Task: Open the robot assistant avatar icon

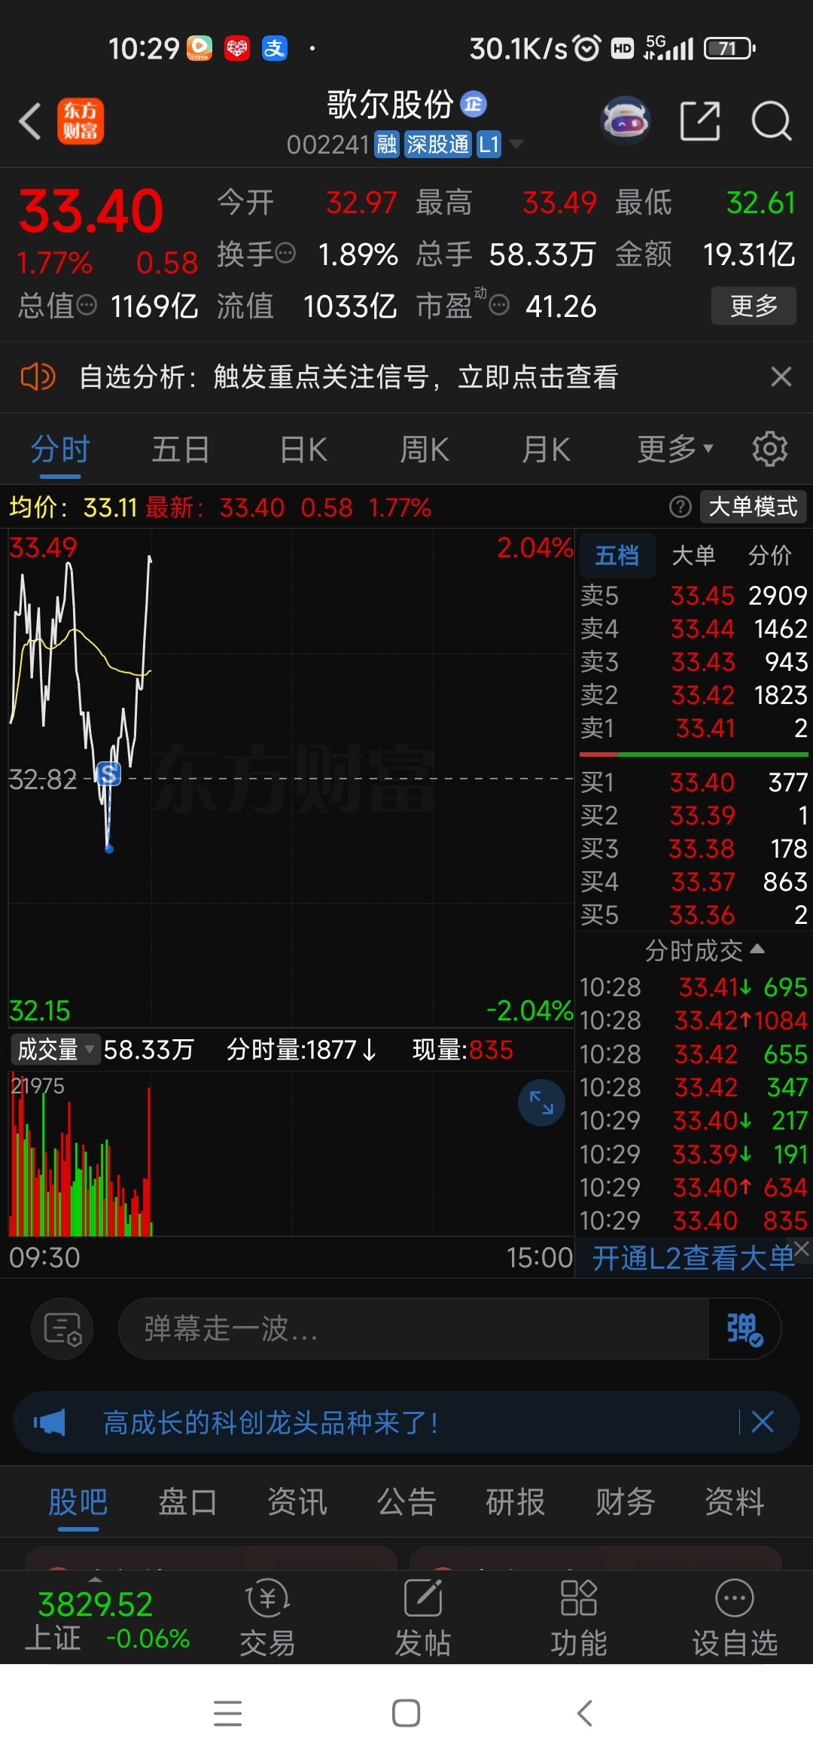Action: pyautogui.click(x=626, y=120)
